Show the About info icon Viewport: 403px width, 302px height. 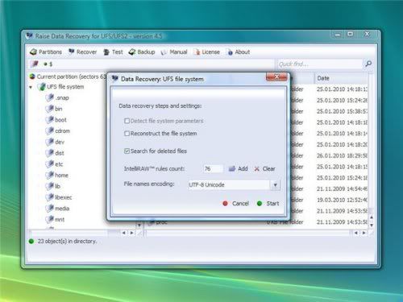[230, 52]
